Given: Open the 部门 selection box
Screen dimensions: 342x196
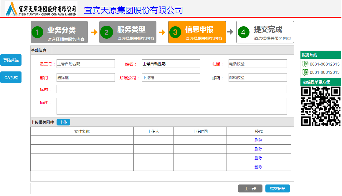Looking at the screenshot, I should [85, 78].
